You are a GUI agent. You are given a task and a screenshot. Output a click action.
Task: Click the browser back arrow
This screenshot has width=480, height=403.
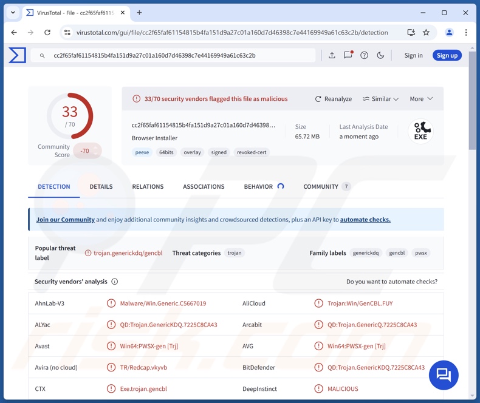(14, 32)
